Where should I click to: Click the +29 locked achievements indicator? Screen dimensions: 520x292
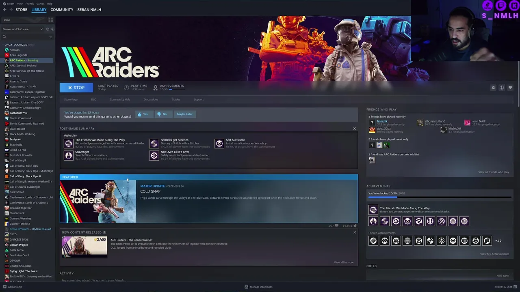(498, 241)
